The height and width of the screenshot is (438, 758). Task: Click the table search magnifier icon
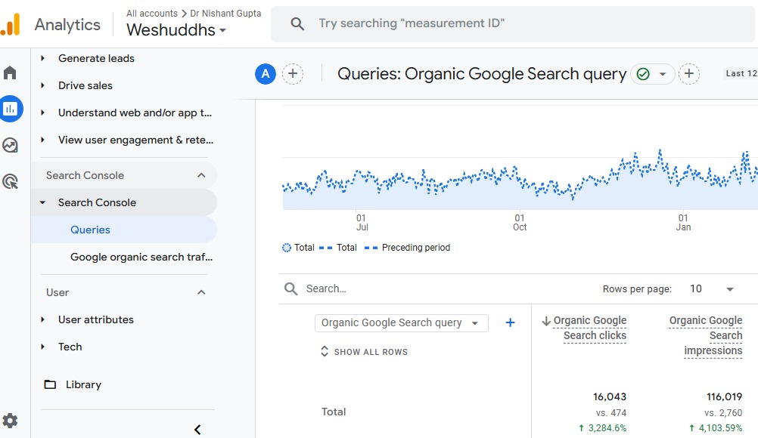(x=291, y=289)
